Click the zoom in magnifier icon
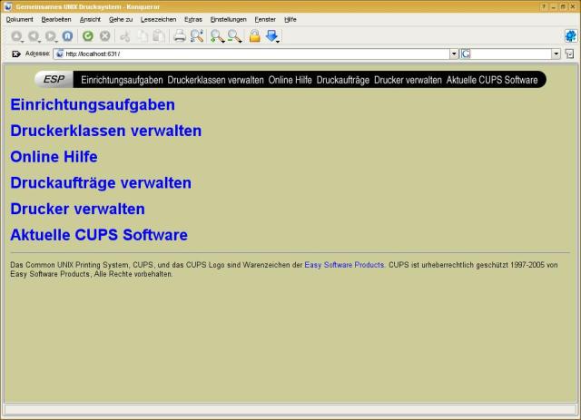 click(x=217, y=36)
